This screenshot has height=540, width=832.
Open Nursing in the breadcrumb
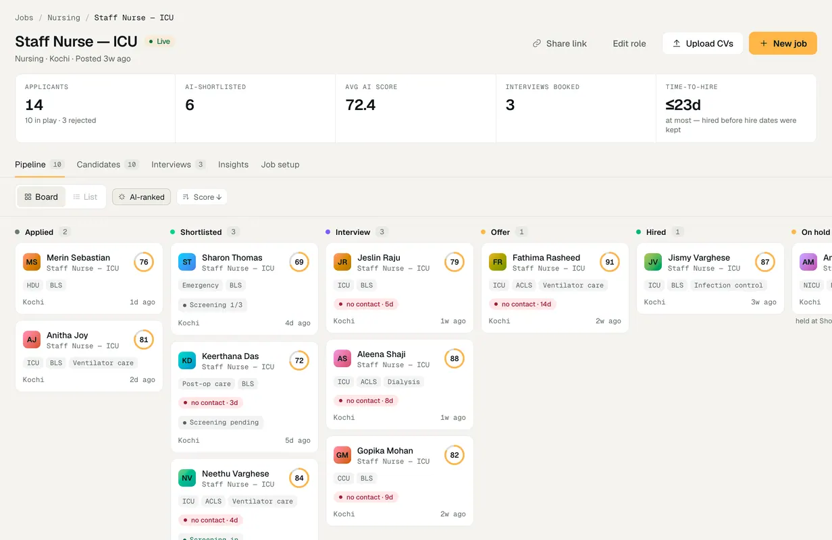click(x=63, y=18)
